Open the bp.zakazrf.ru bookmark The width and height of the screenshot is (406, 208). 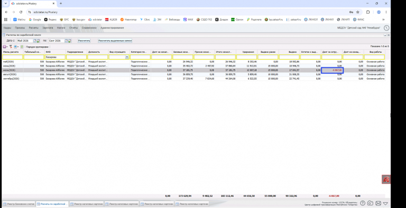274,20
